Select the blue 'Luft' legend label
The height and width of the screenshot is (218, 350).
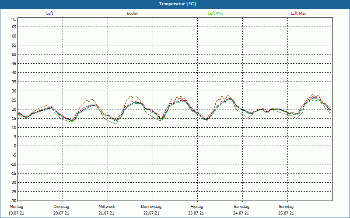49,14
